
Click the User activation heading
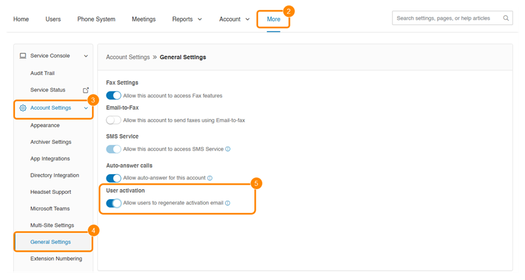(126, 191)
